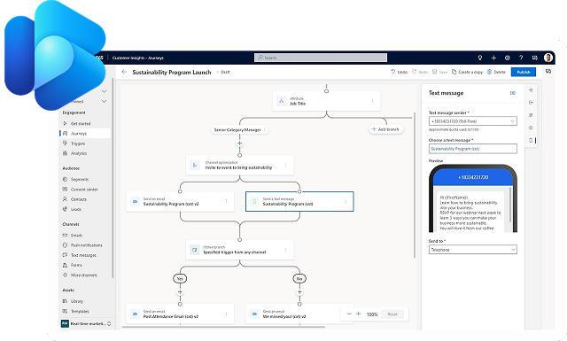Click the Search box in the top bar
Screen dimensions: 567x341
[x=321, y=58]
